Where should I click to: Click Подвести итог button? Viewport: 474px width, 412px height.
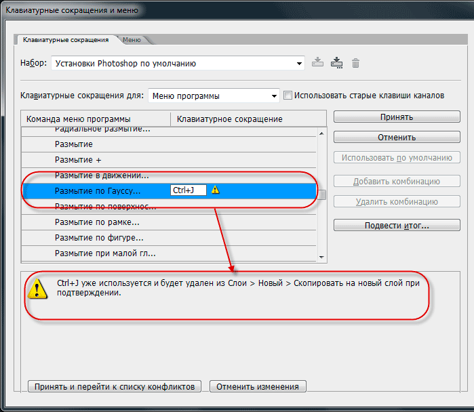point(397,226)
